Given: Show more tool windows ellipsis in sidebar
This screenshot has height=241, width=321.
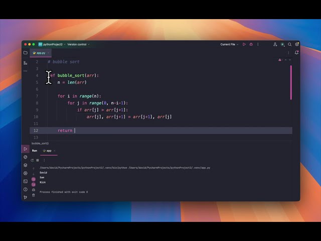Looking at the screenshot, I should tap(26, 71).
